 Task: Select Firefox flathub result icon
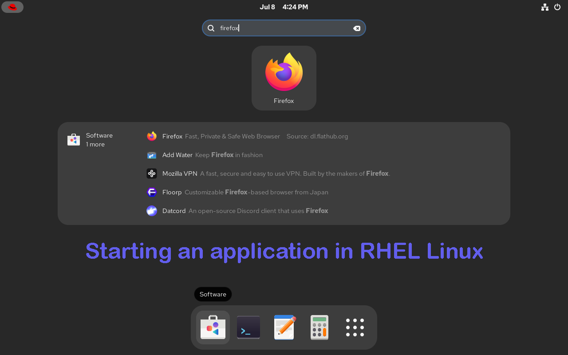click(x=152, y=136)
